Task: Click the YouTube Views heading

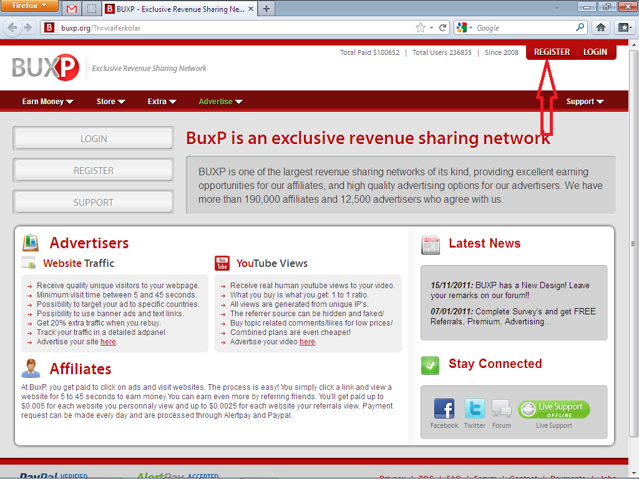Action: 272,263
